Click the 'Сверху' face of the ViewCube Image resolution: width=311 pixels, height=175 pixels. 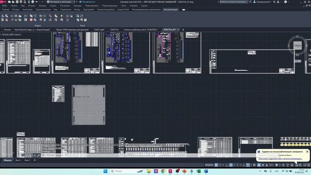pos(297,45)
